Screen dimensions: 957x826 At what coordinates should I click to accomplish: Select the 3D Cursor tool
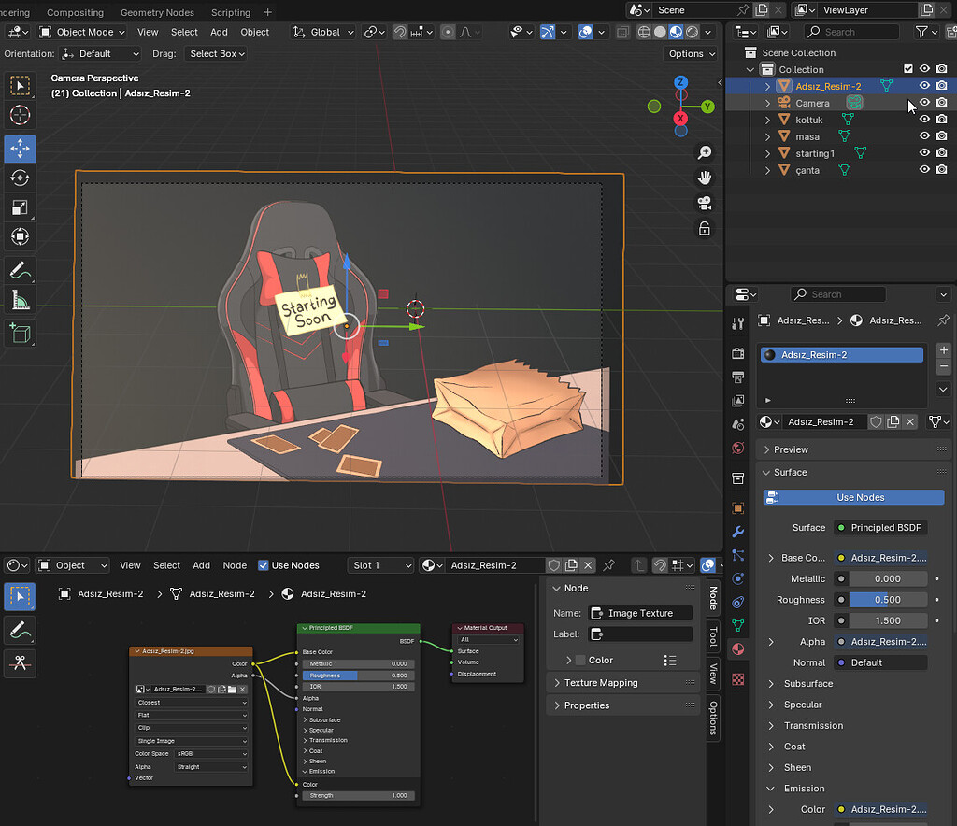coord(21,115)
